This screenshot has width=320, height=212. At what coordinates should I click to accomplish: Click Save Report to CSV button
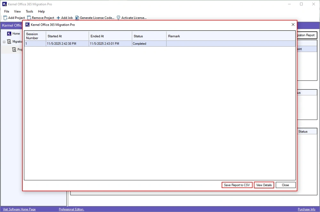click(237, 185)
